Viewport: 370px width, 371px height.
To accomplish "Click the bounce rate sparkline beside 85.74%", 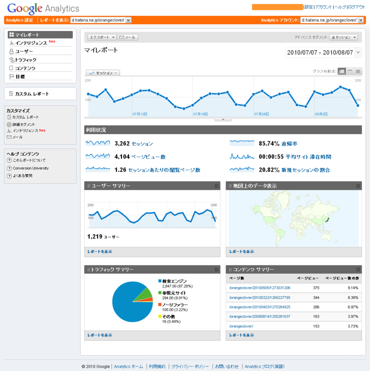I will (242, 143).
